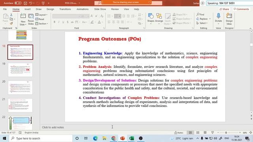Click the Cut scissors icon
The image size is (253, 142).
[11, 15]
